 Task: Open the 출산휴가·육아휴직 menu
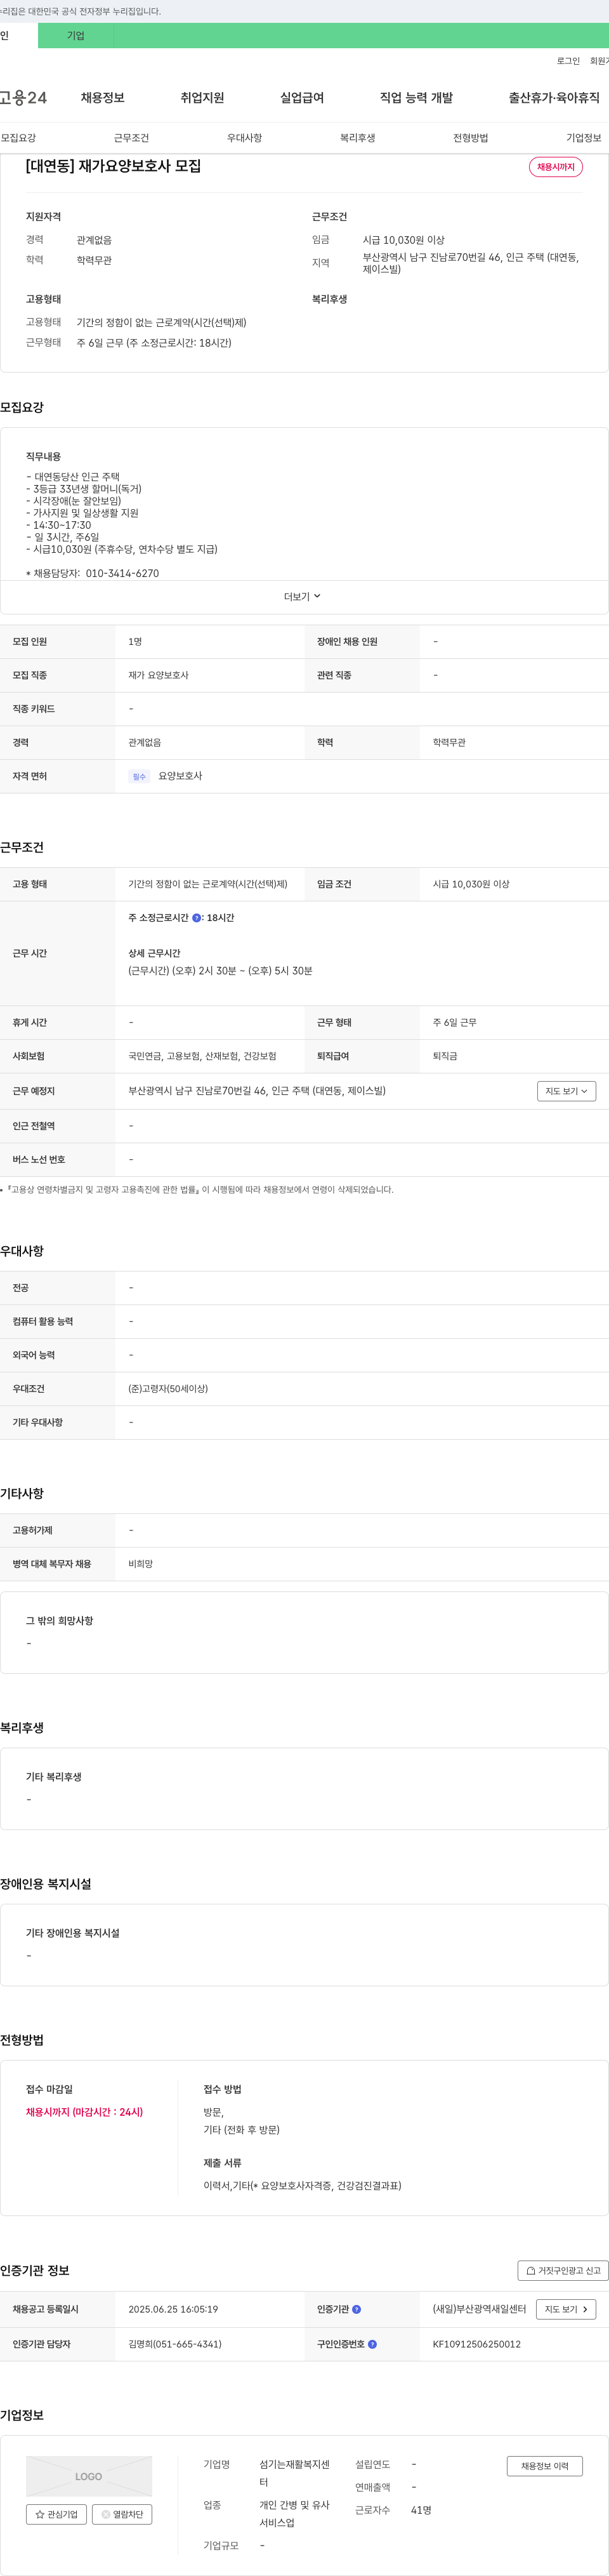(554, 98)
